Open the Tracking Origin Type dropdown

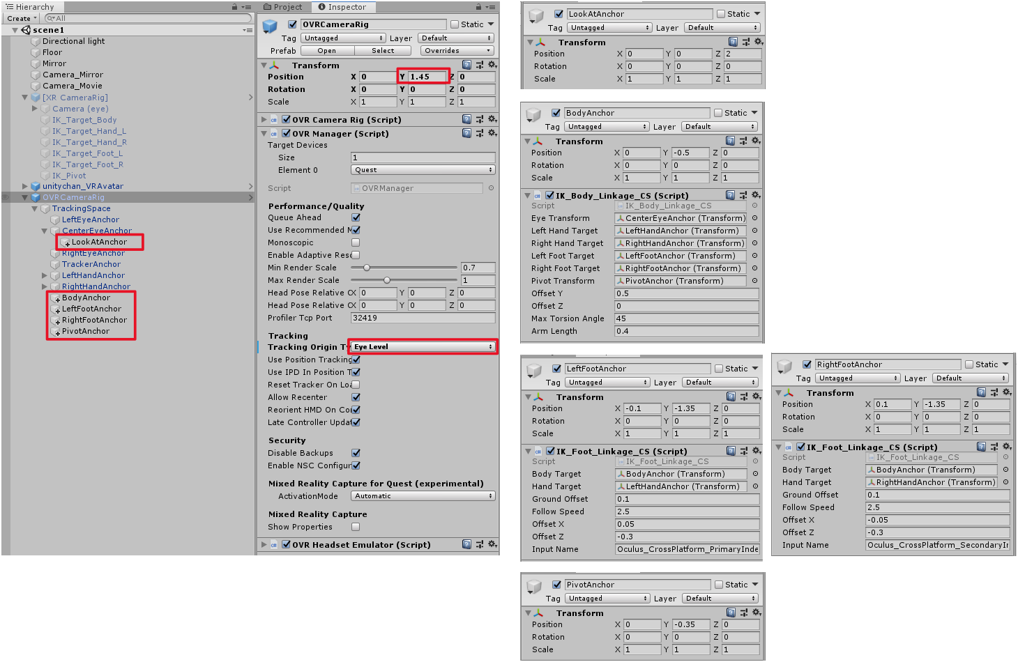coord(422,346)
